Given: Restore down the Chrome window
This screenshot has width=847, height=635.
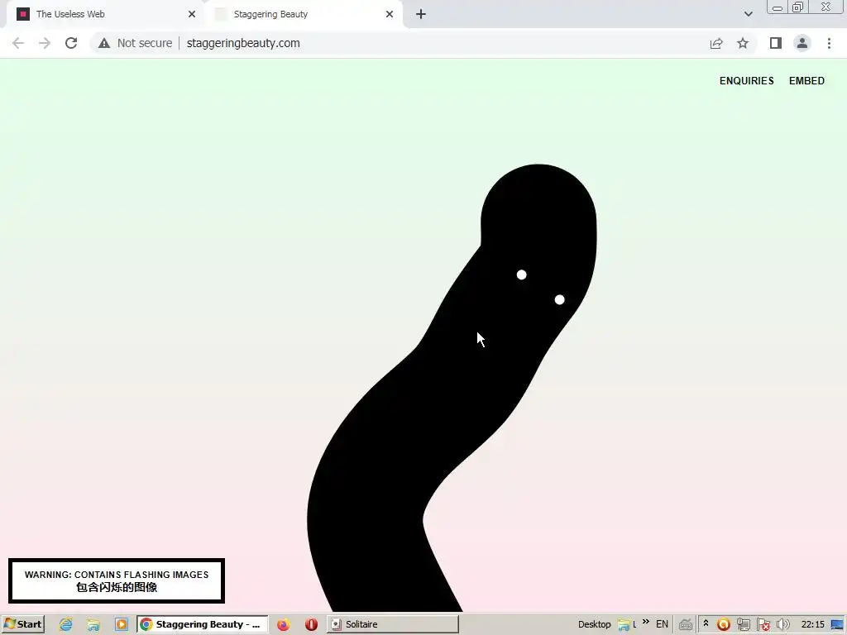Looking at the screenshot, I should tap(798, 7).
